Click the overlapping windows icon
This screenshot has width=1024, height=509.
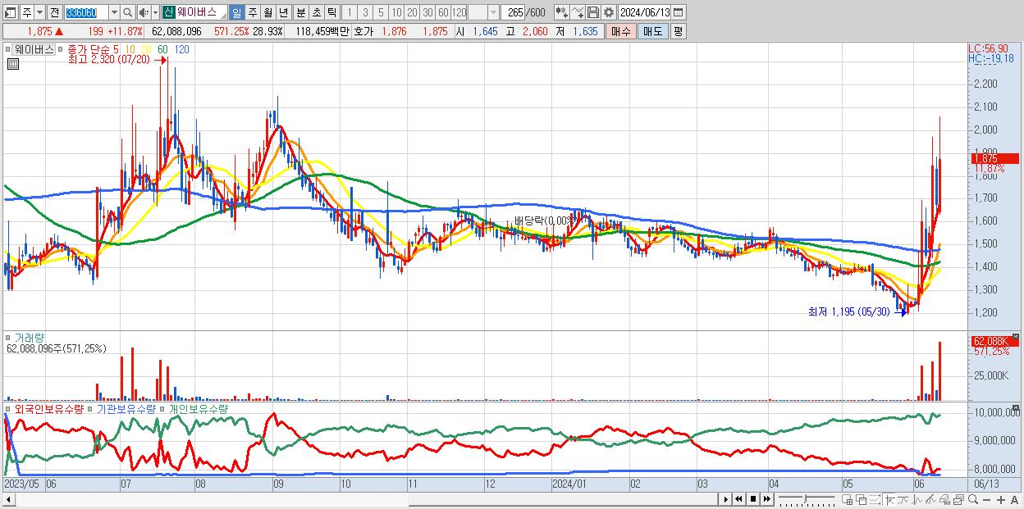[862, 499]
